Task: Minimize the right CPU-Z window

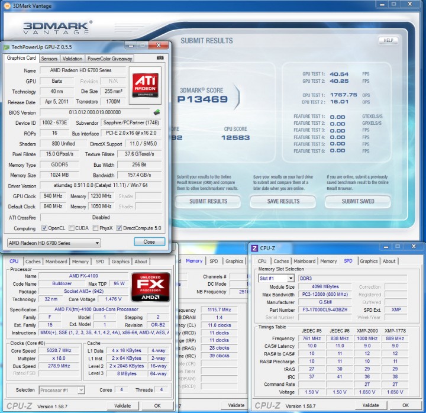Action: pos(386,247)
